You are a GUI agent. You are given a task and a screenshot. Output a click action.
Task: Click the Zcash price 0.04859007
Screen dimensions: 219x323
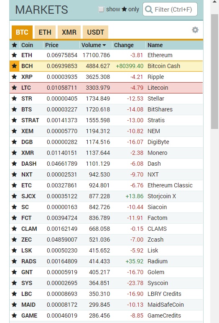[62, 240]
